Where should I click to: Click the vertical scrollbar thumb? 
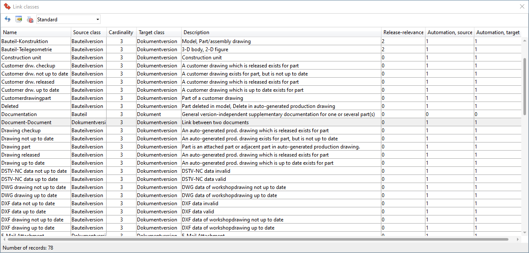(x=525, y=87)
